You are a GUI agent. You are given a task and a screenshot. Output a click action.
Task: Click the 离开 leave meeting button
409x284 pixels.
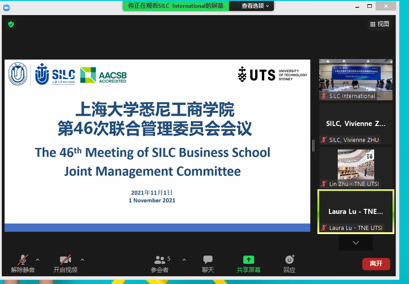[x=376, y=264]
